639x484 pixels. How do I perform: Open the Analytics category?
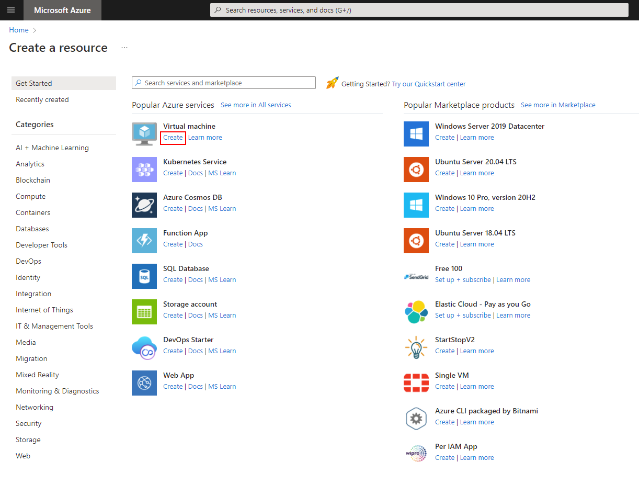pyautogui.click(x=30, y=164)
